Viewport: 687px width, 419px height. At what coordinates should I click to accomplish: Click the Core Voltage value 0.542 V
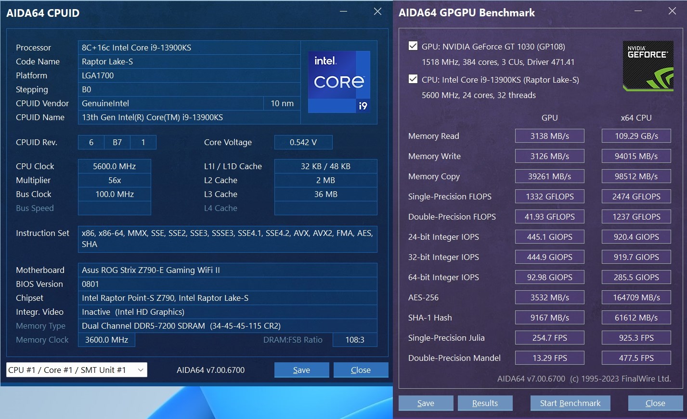point(303,142)
